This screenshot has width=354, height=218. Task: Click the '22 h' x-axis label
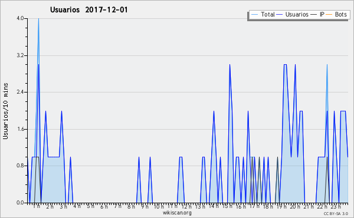322,206
